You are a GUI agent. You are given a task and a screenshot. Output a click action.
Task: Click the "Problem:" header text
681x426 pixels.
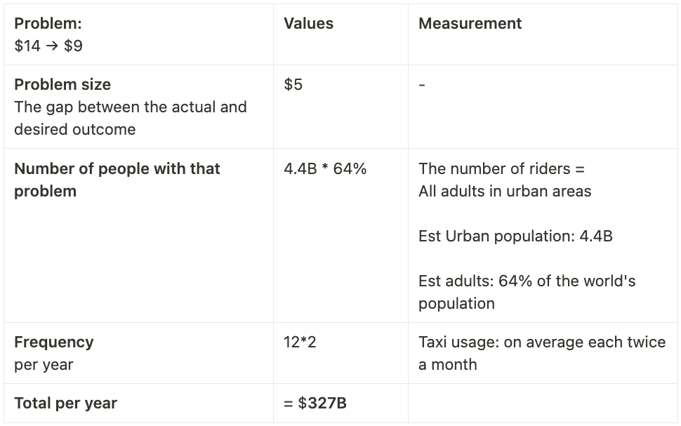pyautogui.click(x=48, y=23)
